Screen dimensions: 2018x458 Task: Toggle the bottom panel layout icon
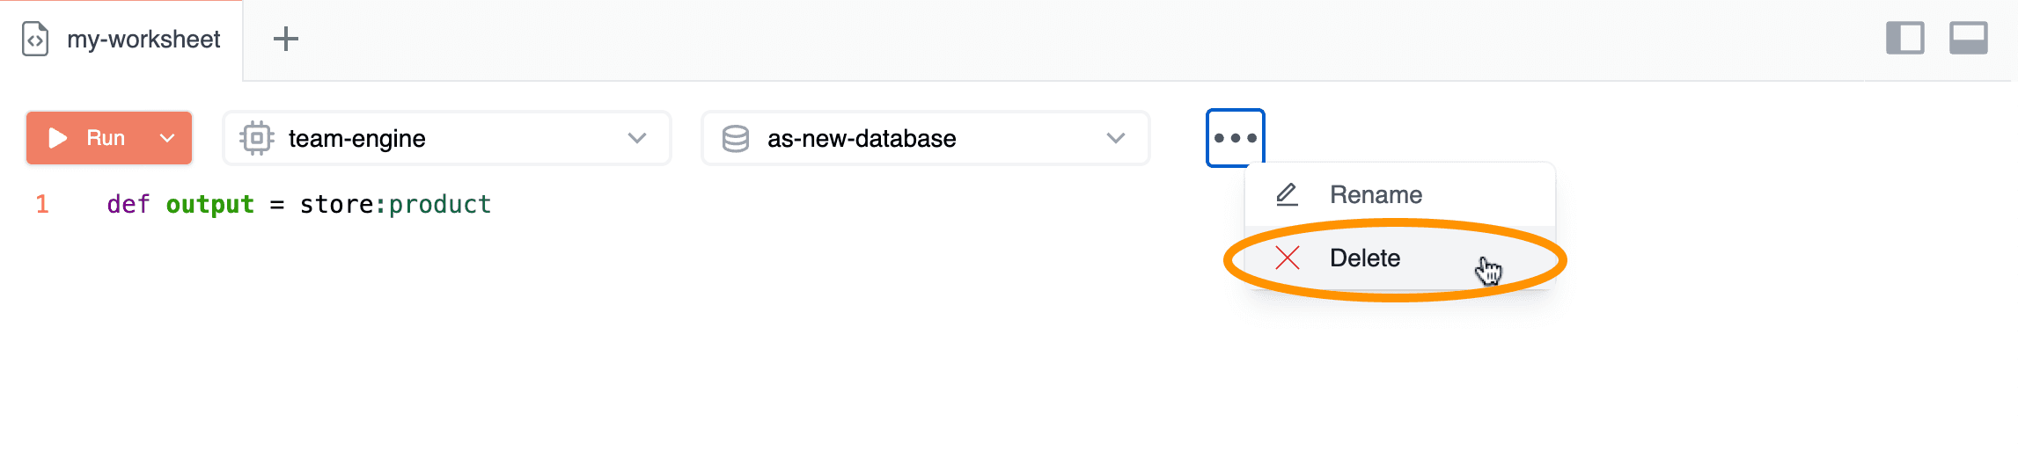pos(1968,39)
